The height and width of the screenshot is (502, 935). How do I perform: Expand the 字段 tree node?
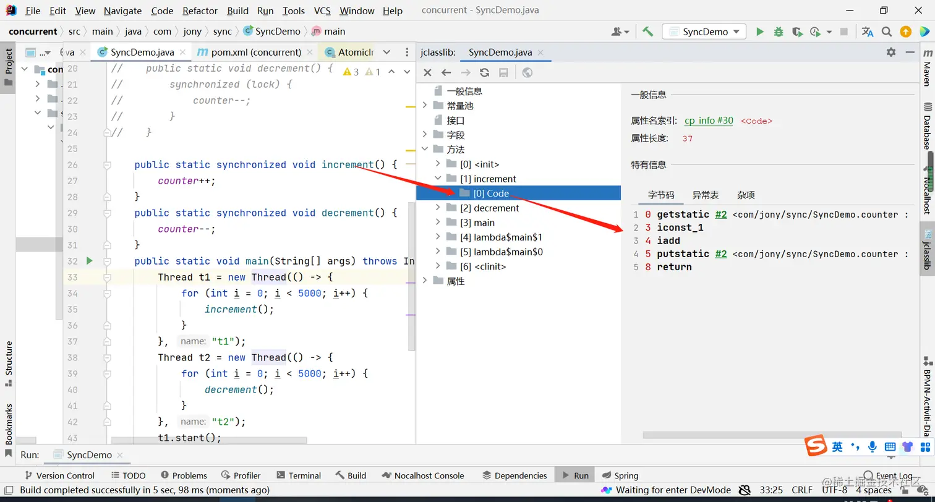[424, 135]
